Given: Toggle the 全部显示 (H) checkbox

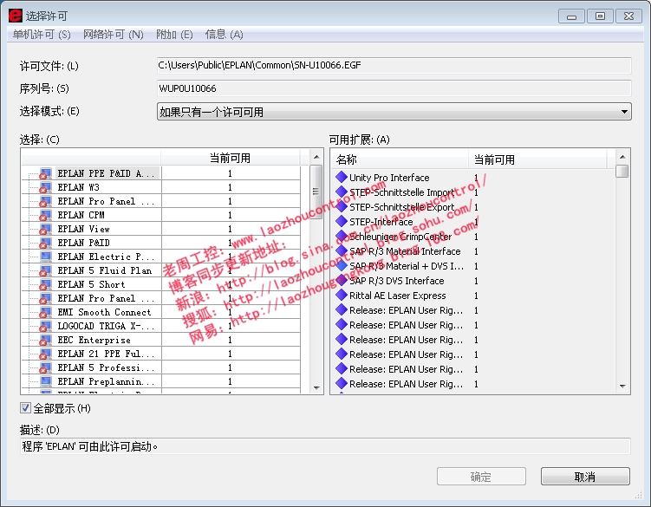Looking at the screenshot, I should [x=25, y=408].
